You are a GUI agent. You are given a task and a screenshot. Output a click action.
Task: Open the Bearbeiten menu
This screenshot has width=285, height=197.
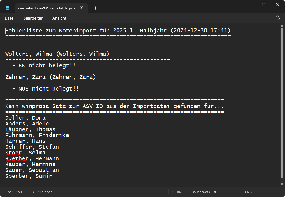click(x=33, y=18)
